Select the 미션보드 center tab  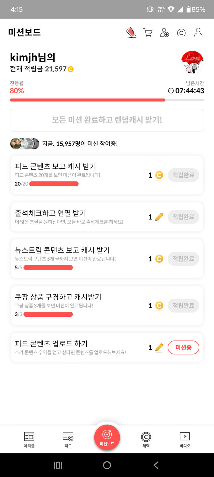click(107, 437)
